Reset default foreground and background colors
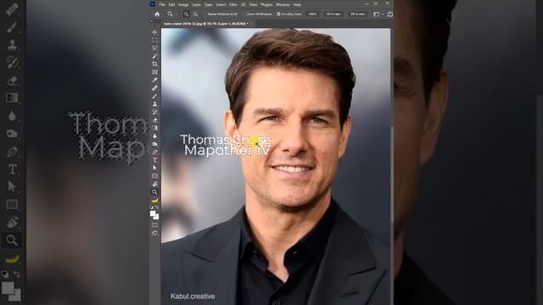This screenshot has width=543, height=305. 152,207
